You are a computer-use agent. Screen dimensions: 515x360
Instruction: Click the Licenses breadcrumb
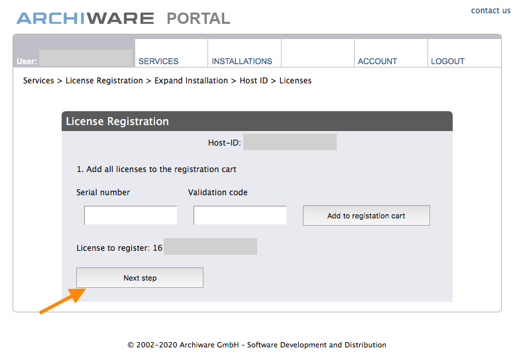coord(295,81)
